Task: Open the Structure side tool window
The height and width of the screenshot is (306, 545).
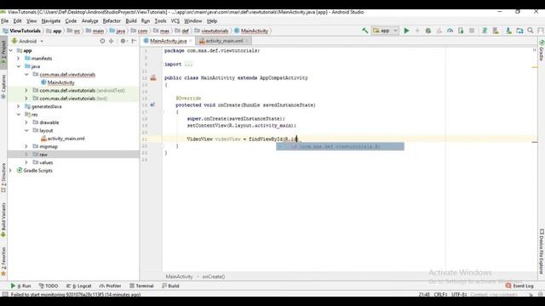Action: coord(3,178)
